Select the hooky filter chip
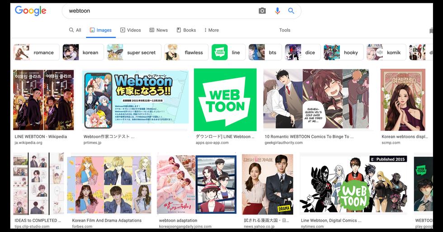443x232 pixels. point(344,52)
